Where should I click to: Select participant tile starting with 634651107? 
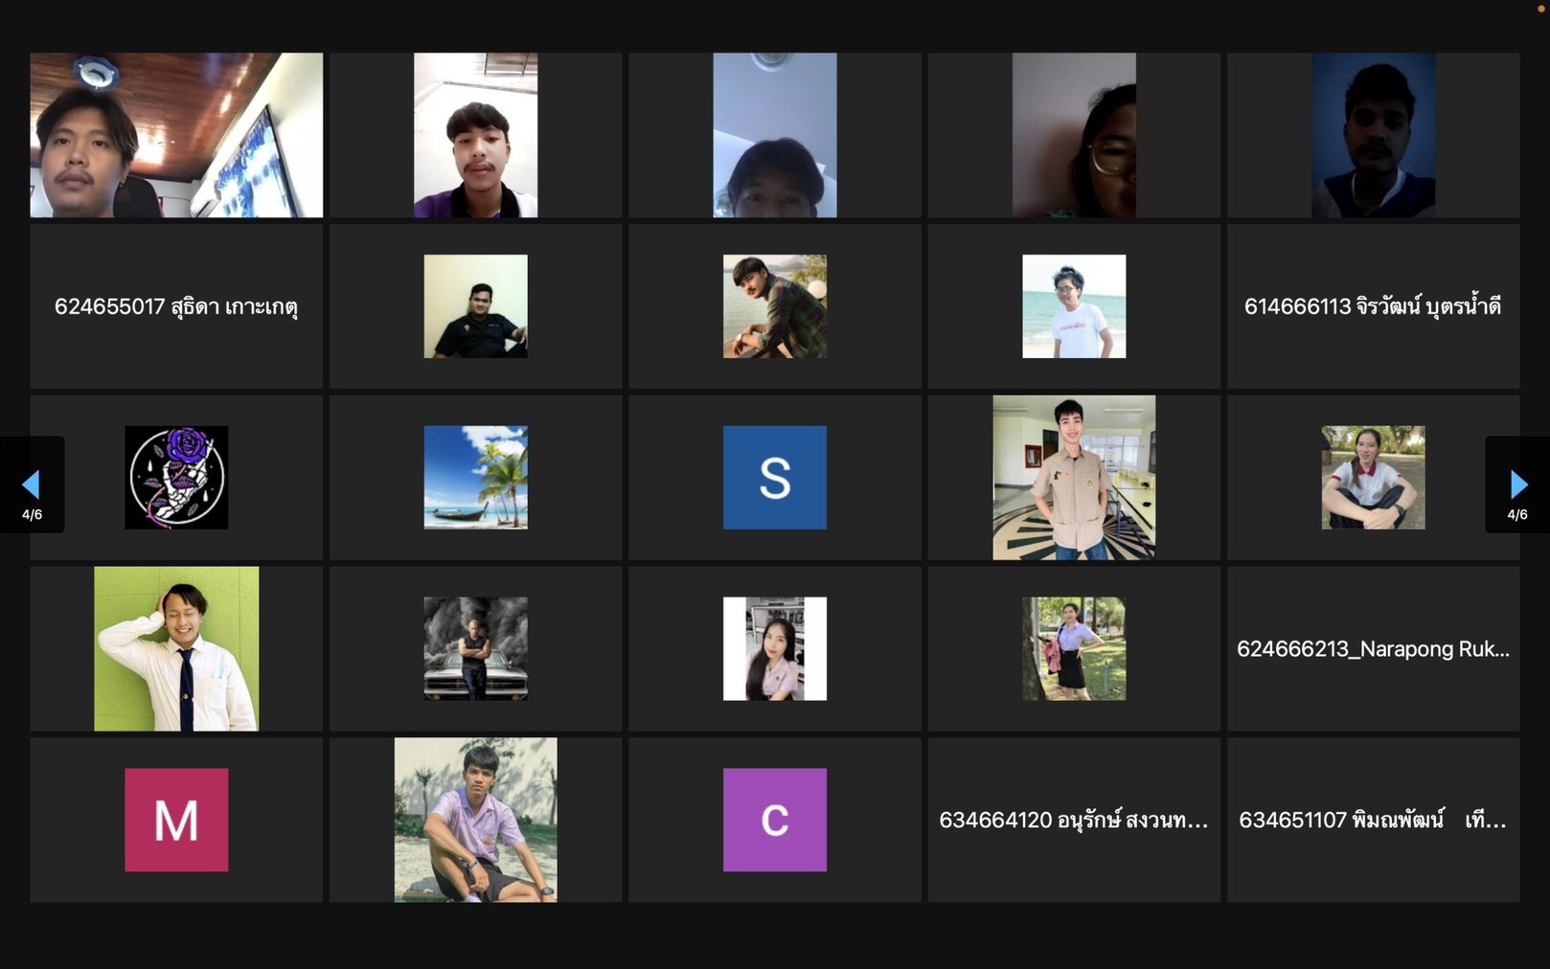click(1373, 820)
